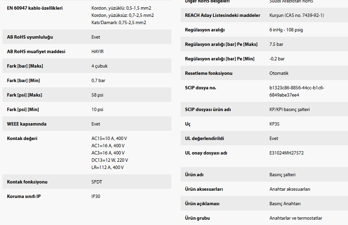Click the Regülasyon aralığı value 6 inHg - 108 psig

[292, 30]
